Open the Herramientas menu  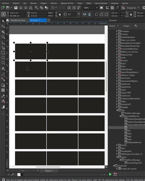pos(101,3)
